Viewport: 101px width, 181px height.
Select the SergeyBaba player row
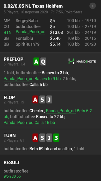pyautogui.click(x=50, y=21)
